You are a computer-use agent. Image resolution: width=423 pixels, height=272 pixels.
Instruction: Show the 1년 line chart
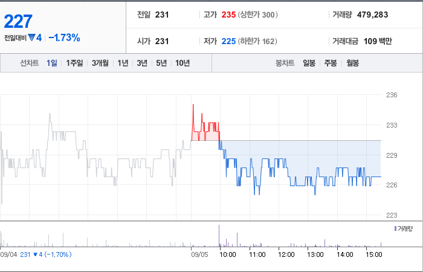pyautogui.click(x=123, y=63)
